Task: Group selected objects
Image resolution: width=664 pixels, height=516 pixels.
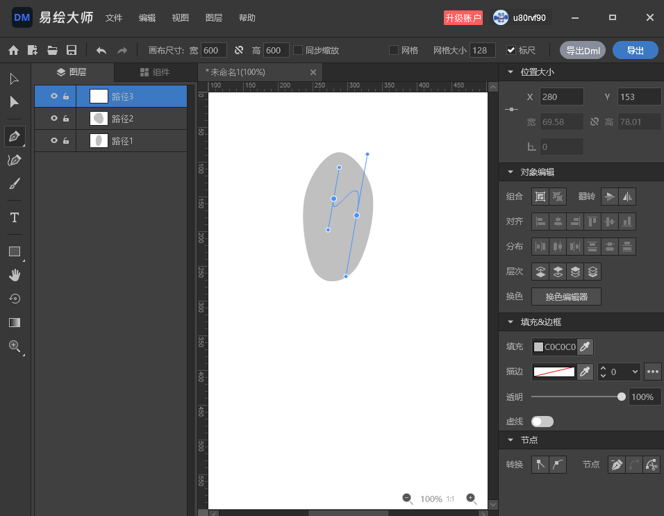Action: [x=540, y=197]
